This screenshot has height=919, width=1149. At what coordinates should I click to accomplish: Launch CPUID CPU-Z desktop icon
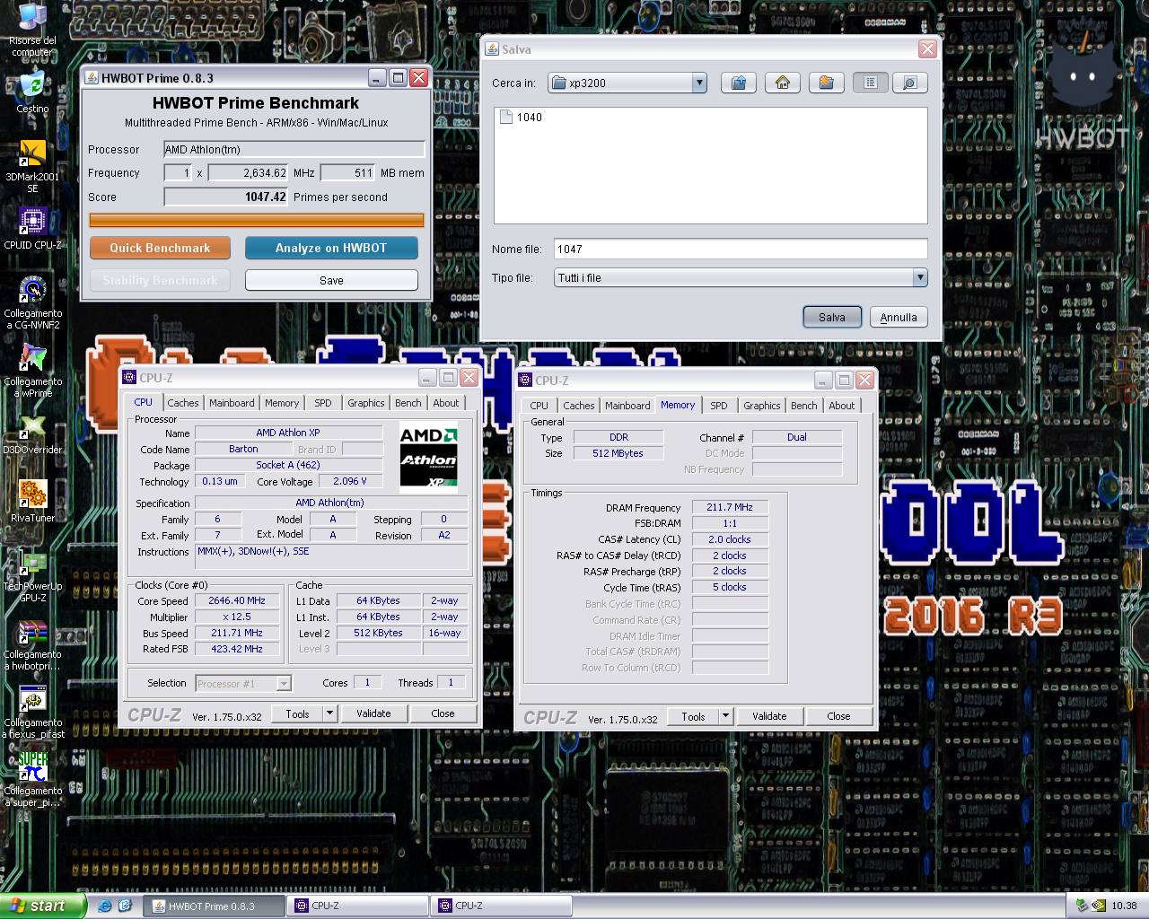(x=32, y=227)
